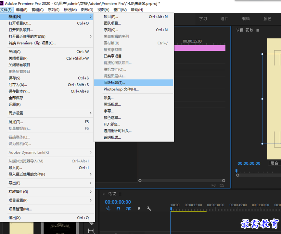This screenshot has height=234, width=281.
Task: Switch to the 学习 workspace tab
Action: (x=203, y=19)
